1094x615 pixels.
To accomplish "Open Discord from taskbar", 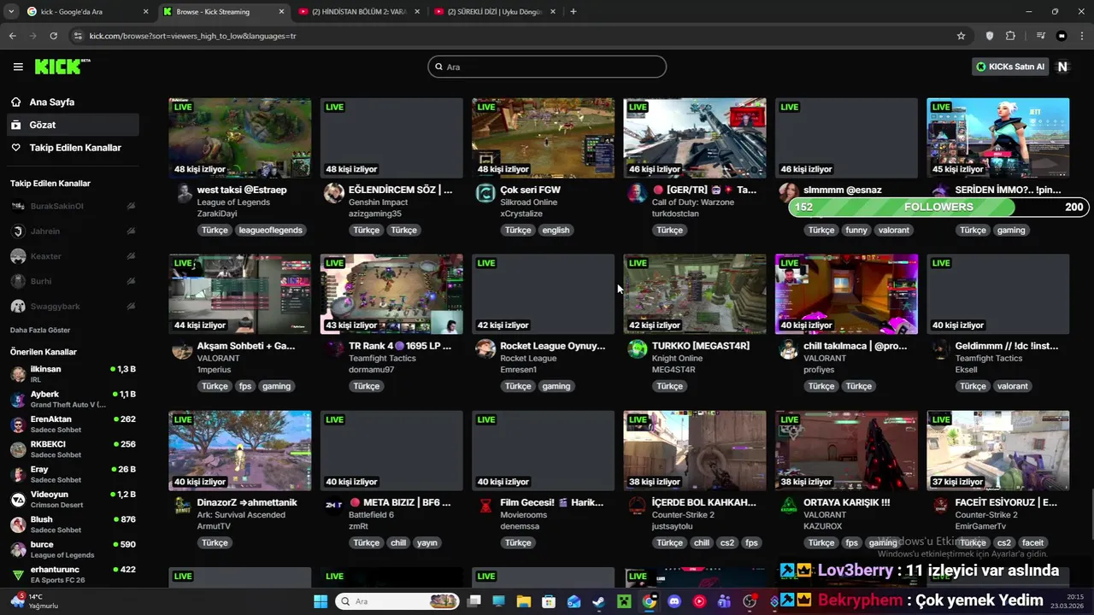I will pos(674,601).
